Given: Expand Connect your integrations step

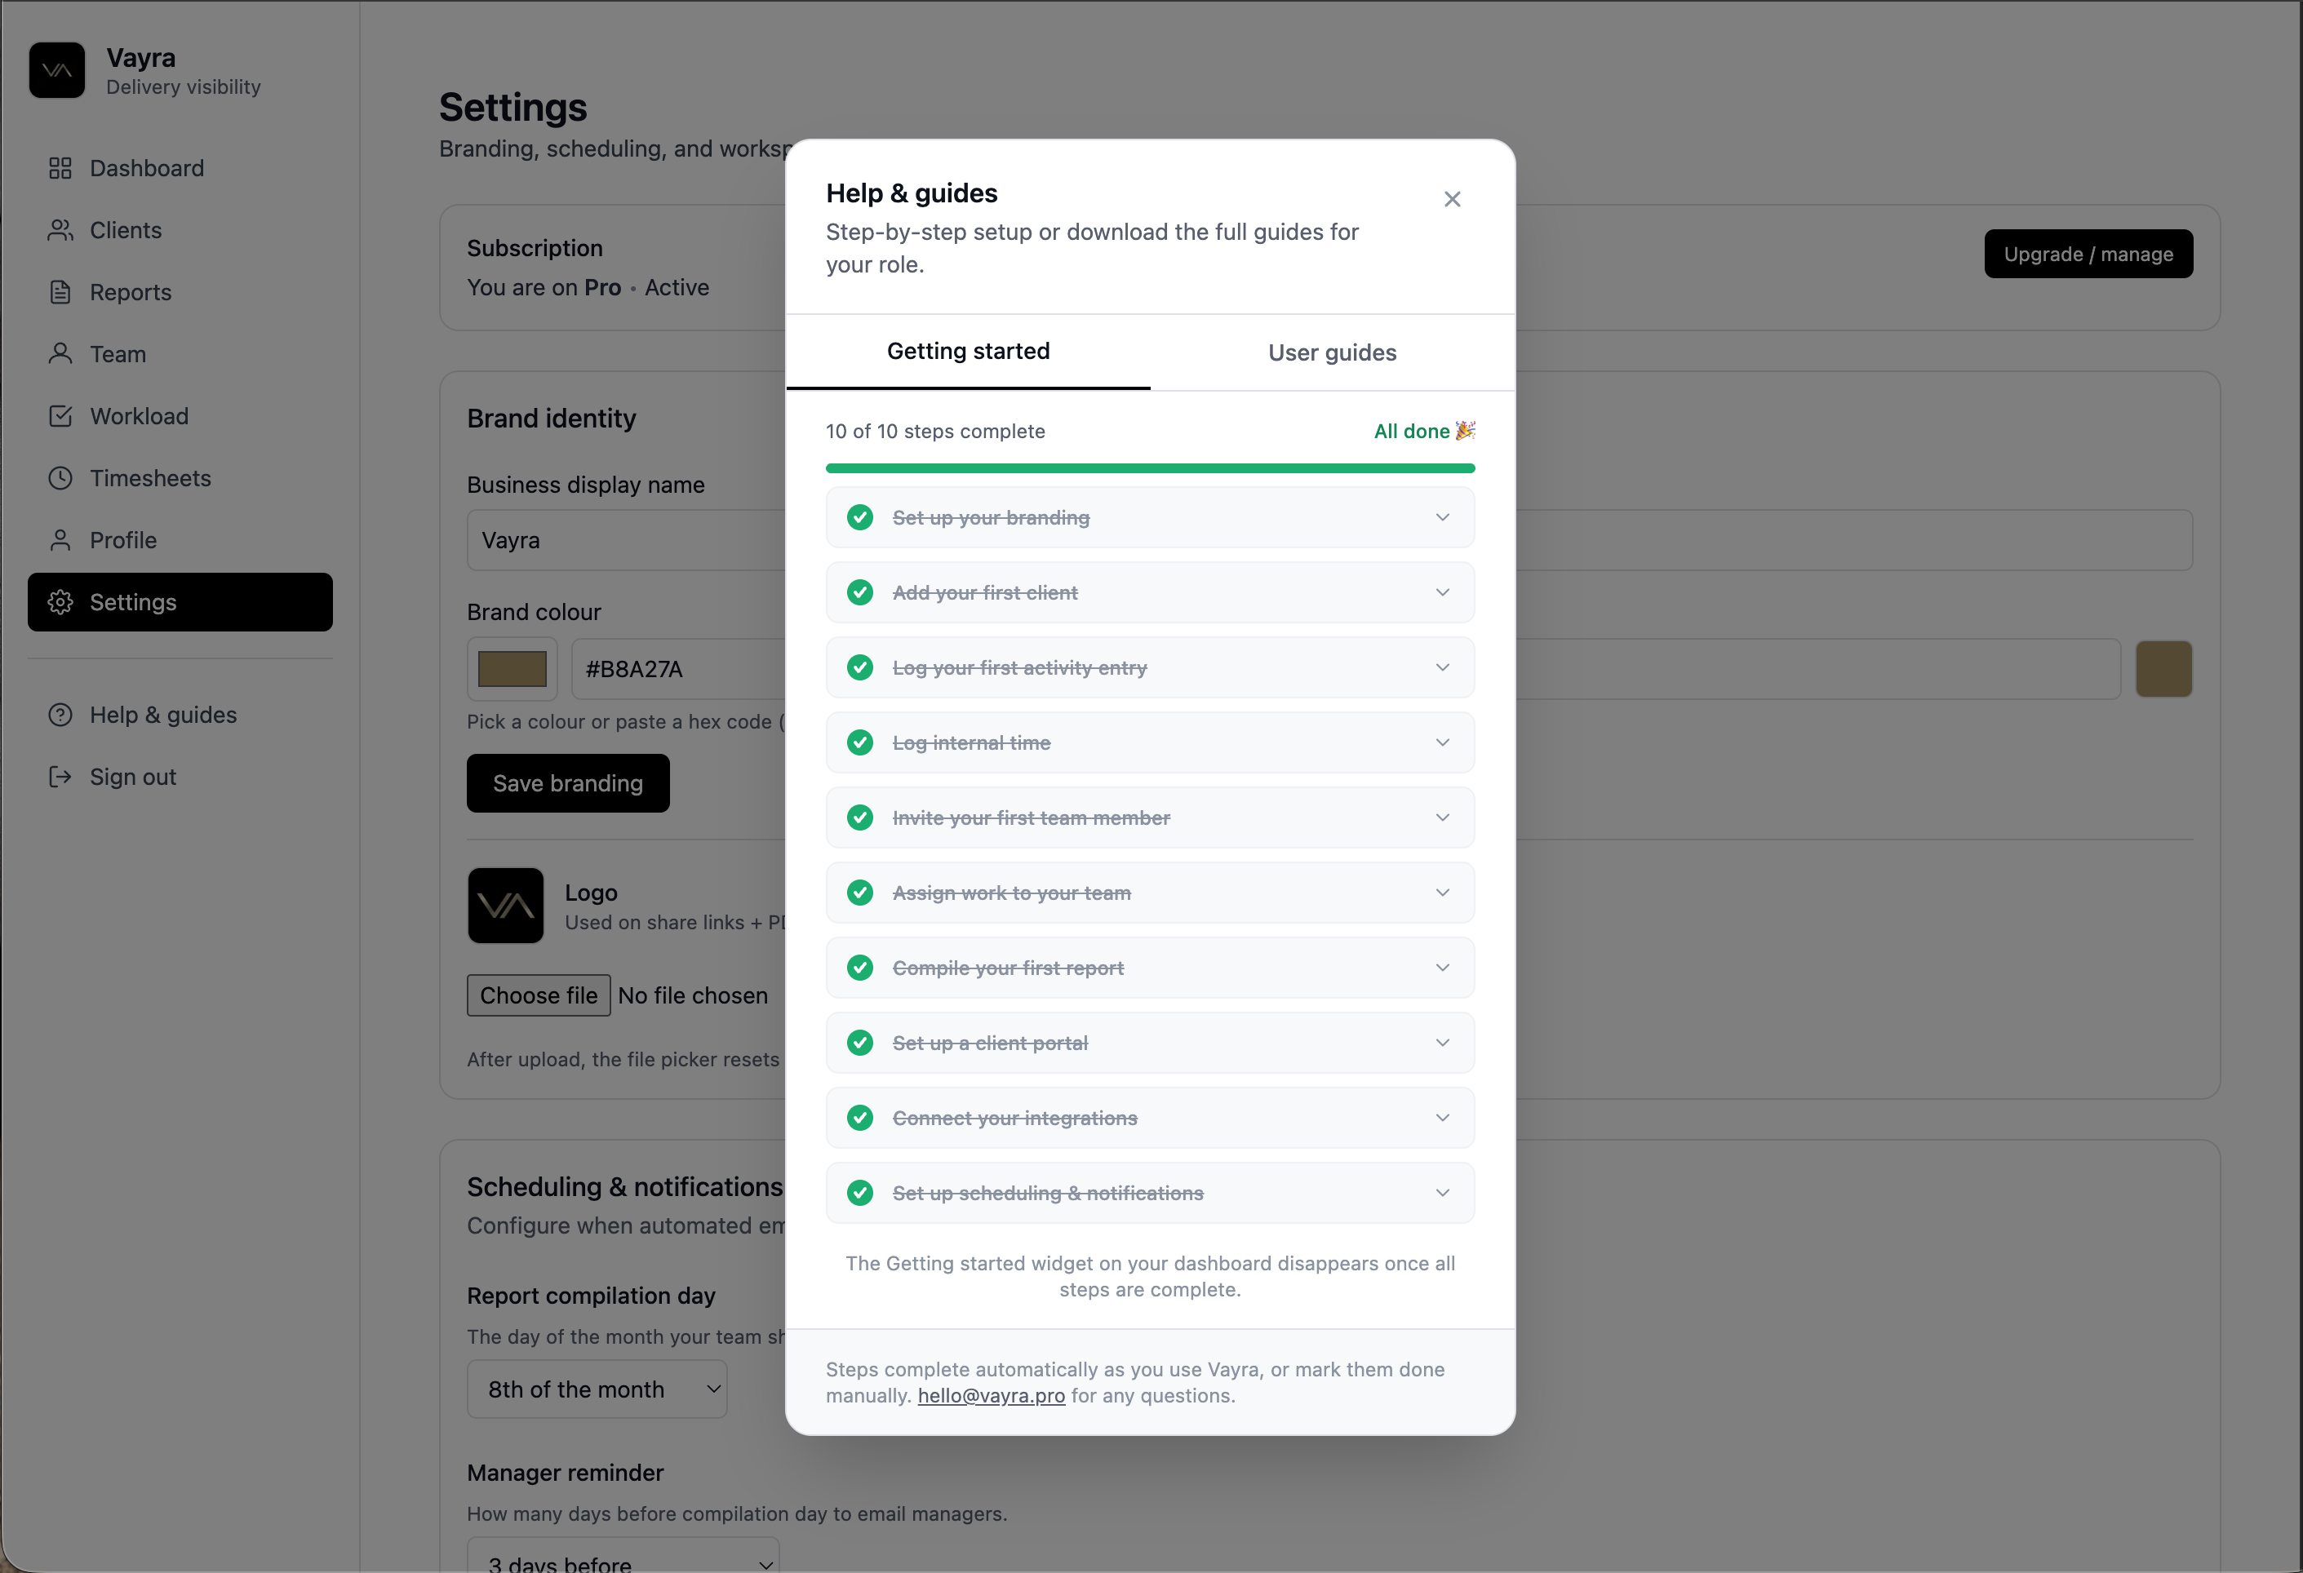Looking at the screenshot, I should tap(1442, 1119).
